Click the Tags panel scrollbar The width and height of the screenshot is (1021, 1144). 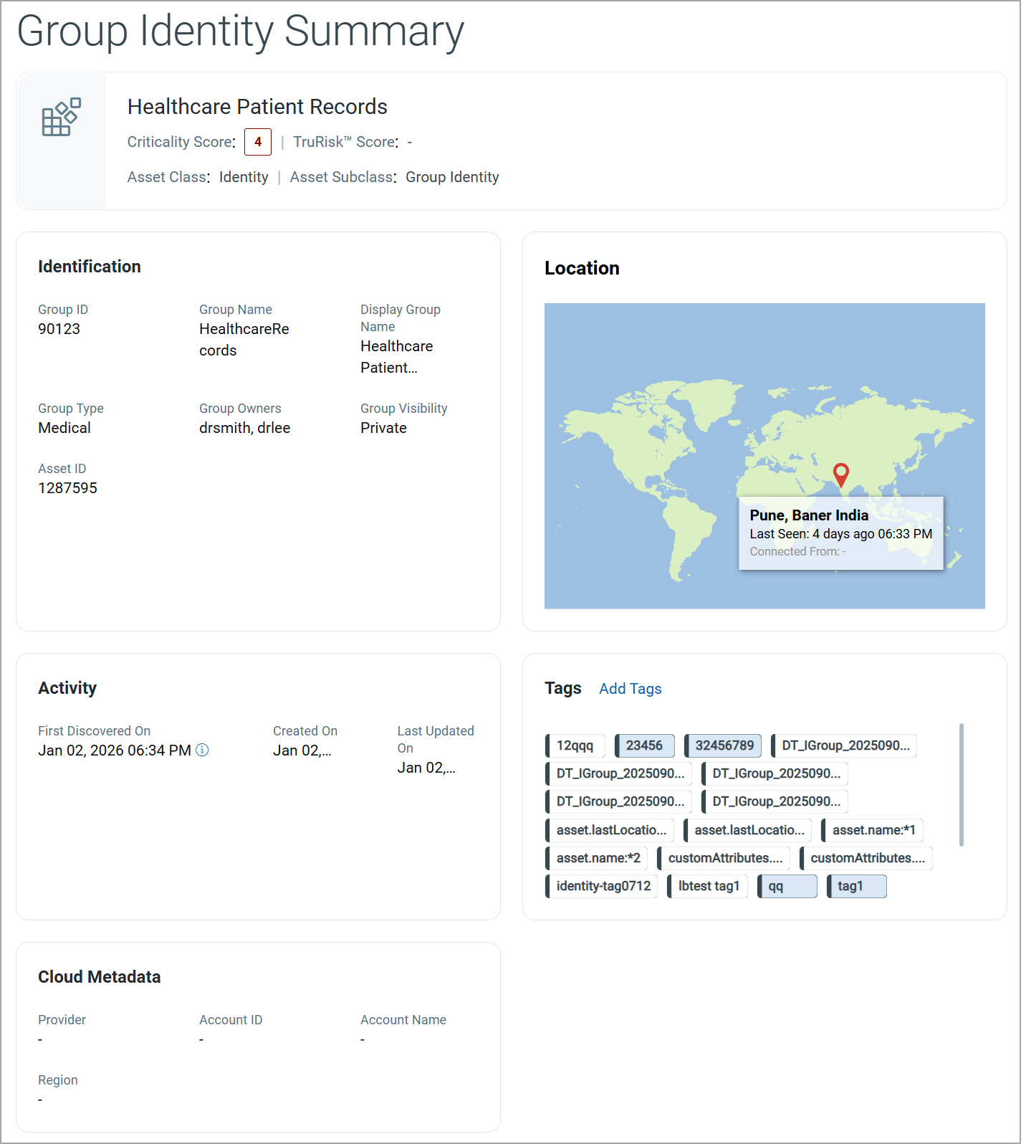coord(961,785)
